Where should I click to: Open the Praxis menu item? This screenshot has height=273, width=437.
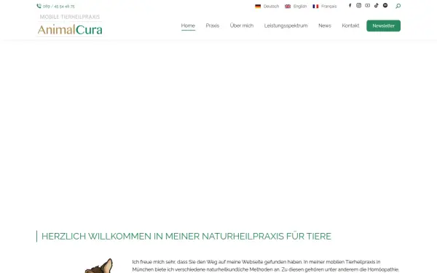[x=213, y=25]
